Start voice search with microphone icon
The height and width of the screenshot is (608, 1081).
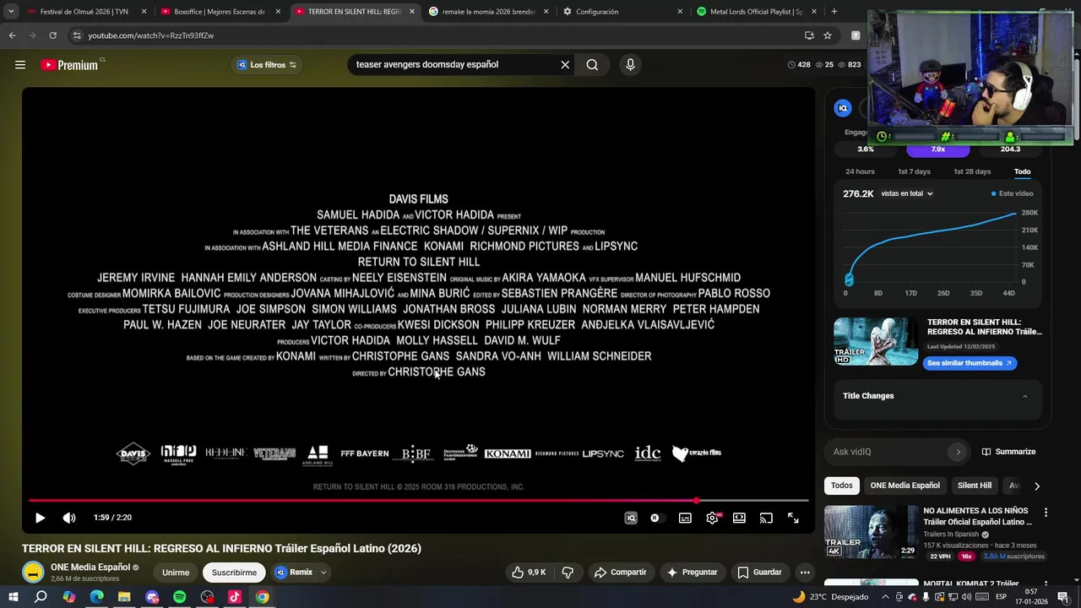tap(630, 65)
